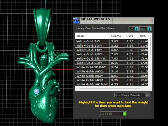Viewport: 168px width, 126px height.
Task: Click the SPG column header
Action: coord(143,36)
